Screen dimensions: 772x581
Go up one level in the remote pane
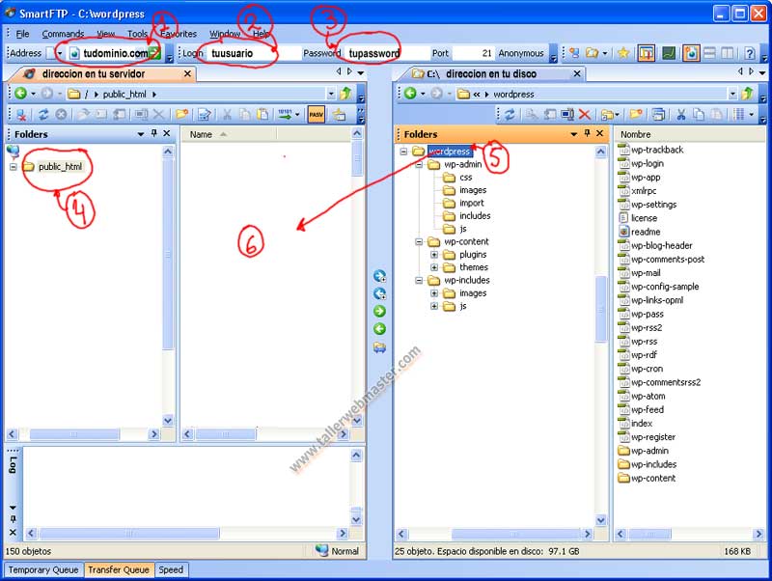[x=345, y=93]
